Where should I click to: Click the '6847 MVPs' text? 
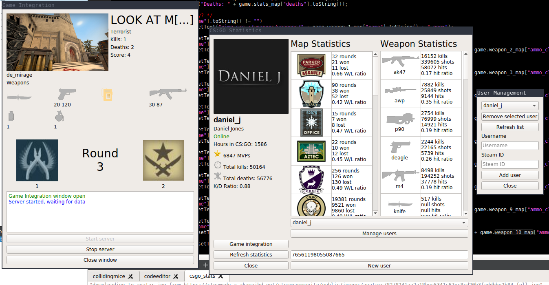(237, 156)
